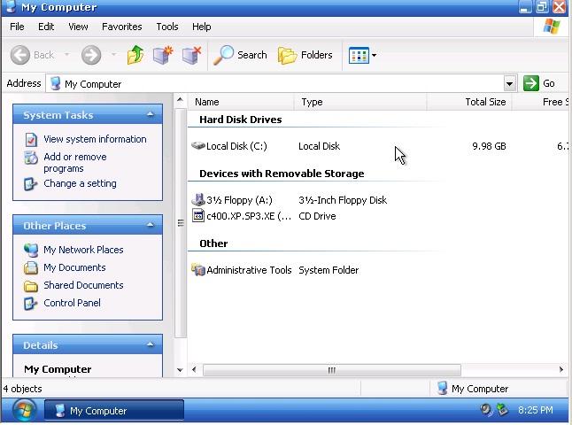
Task: Click the Shared Documents folder icon
Action: pyautogui.click(x=31, y=286)
